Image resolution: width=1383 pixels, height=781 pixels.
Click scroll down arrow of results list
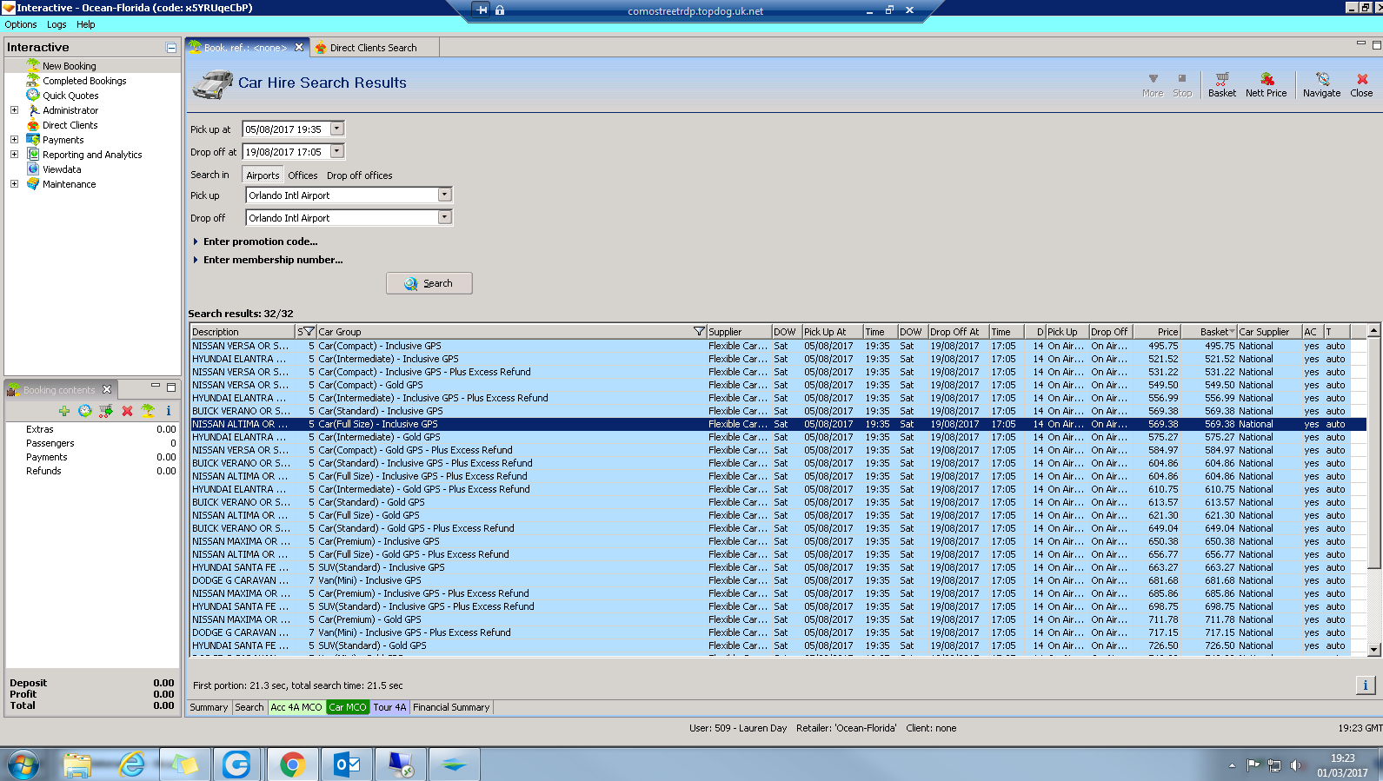tap(1374, 649)
